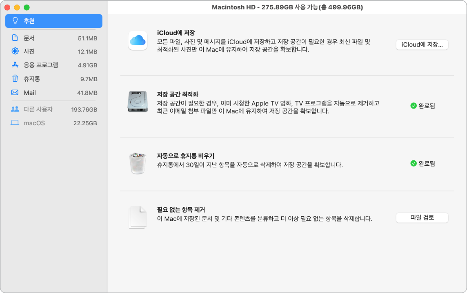Click the iCloud에 저장 heading
467x293 pixels.
[x=176, y=33]
